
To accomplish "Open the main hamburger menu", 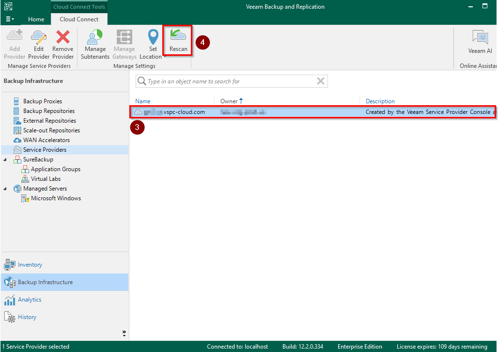I will (10, 19).
